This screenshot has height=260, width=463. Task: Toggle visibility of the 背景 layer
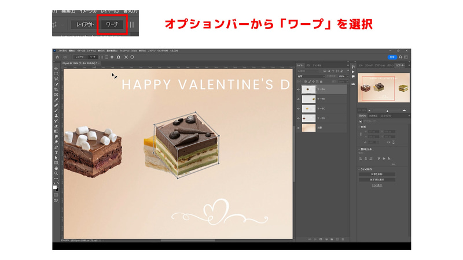tap(298, 128)
